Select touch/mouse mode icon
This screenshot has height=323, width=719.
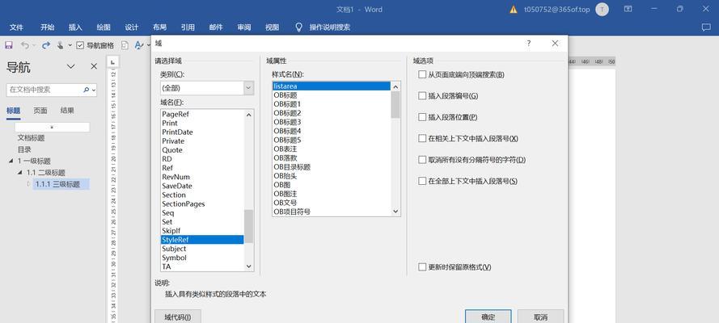[x=60, y=45]
